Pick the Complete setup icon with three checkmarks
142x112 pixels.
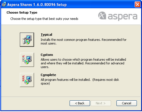coord(27,80)
